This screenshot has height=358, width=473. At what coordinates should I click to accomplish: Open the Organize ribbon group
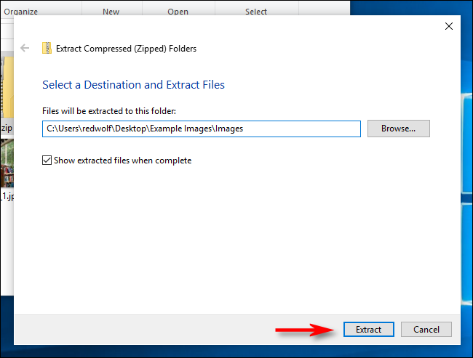[x=20, y=12]
